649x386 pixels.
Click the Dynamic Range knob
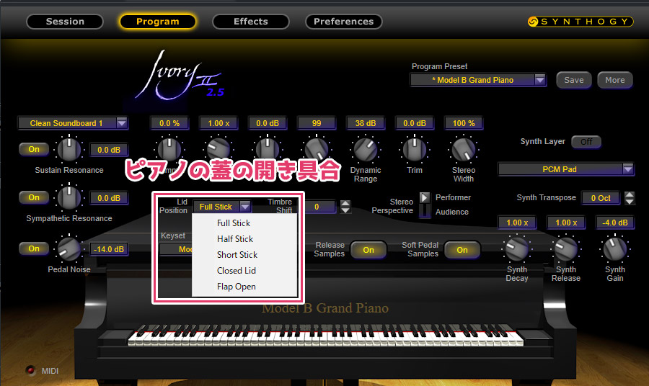pos(366,149)
